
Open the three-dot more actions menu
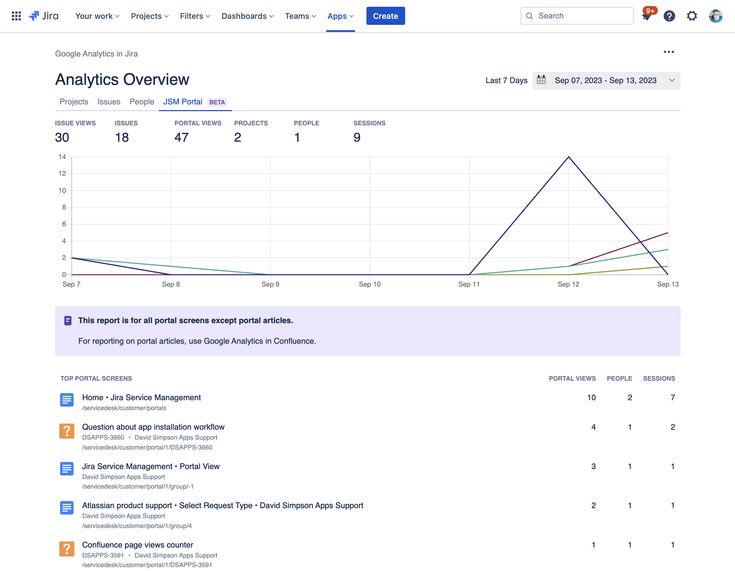point(669,52)
